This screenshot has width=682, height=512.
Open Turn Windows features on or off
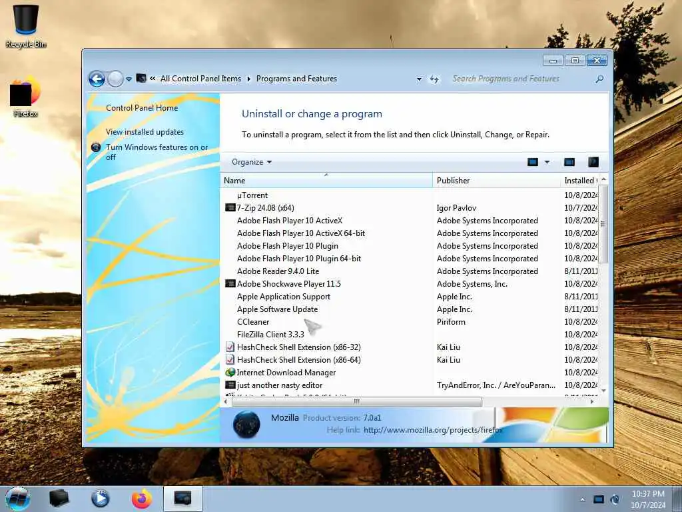(157, 152)
